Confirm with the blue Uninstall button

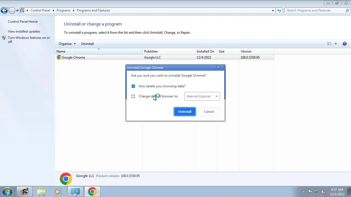point(185,112)
